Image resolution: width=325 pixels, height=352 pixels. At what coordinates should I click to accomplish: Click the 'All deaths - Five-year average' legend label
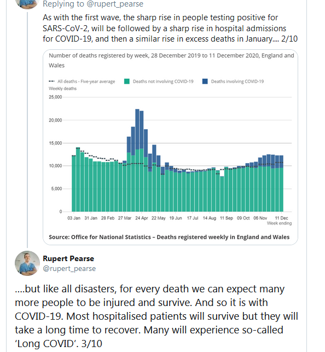(x=86, y=81)
